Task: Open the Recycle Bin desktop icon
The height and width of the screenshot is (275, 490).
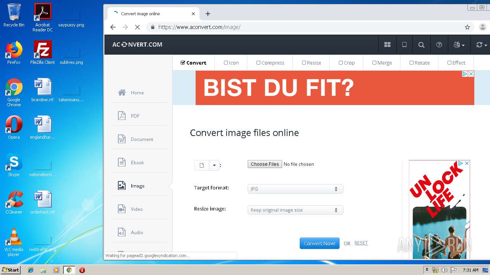Action: pyautogui.click(x=14, y=16)
